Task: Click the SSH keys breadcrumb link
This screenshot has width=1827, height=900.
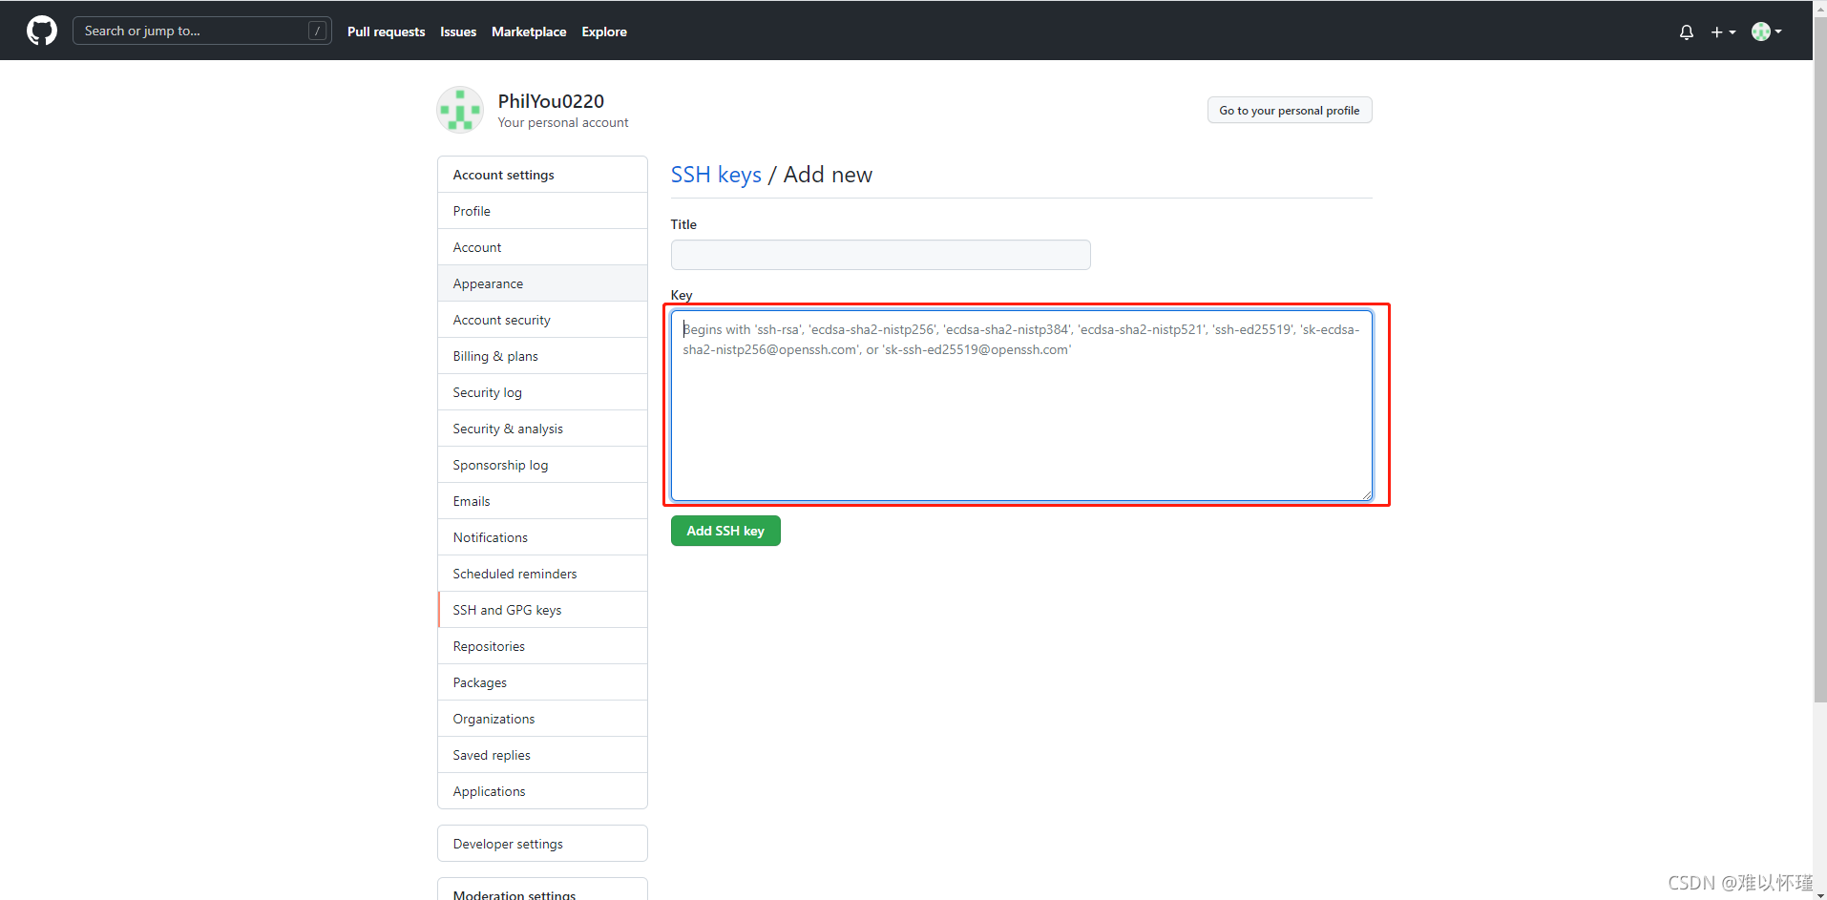Action: tap(716, 175)
